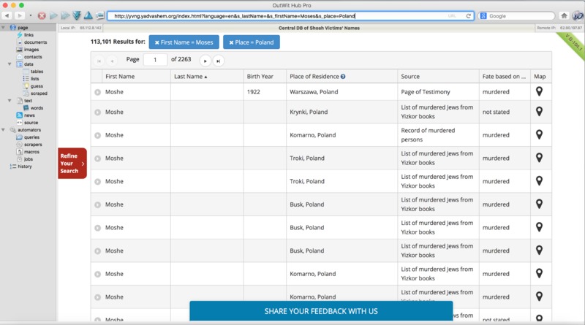585x325 pixels.
Task: Go forward with the browser forward arrow
Action: (20, 15)
